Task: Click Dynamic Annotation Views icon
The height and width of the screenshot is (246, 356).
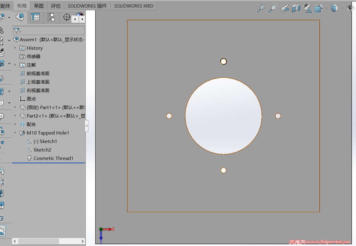Action: (307, 8)
